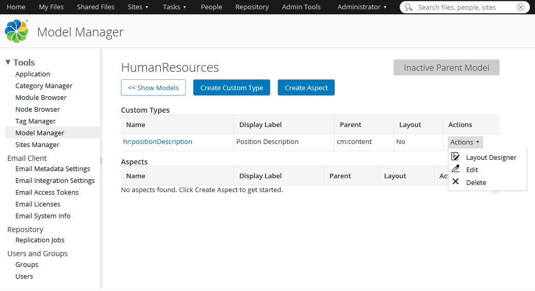Click the HumanResources model heading
This screenshot has width=535, height=291.
(170, 67)
